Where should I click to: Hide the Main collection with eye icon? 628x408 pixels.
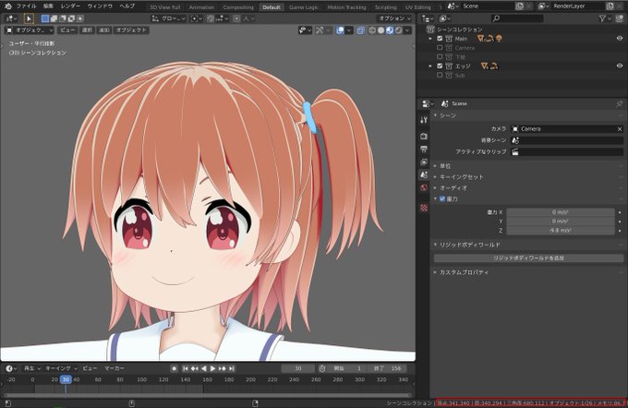click(x=620, y=39)
